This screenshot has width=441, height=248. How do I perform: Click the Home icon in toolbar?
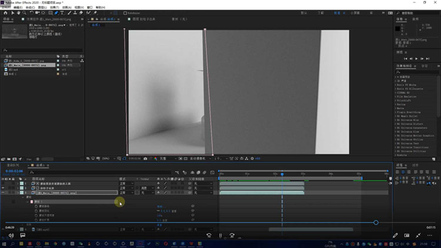coord(5,12)
